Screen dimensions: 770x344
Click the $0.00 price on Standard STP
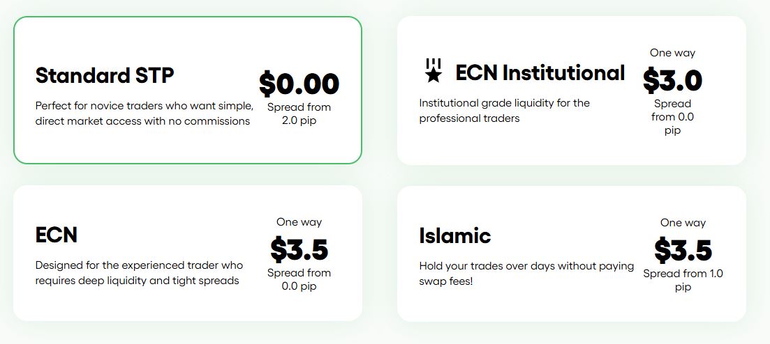(299, 84)
